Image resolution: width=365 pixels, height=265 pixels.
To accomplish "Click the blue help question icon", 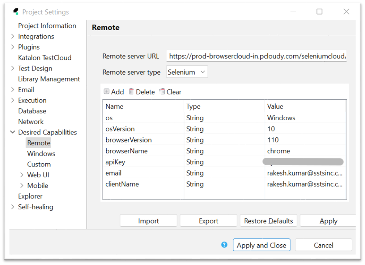I will [224, 245].
